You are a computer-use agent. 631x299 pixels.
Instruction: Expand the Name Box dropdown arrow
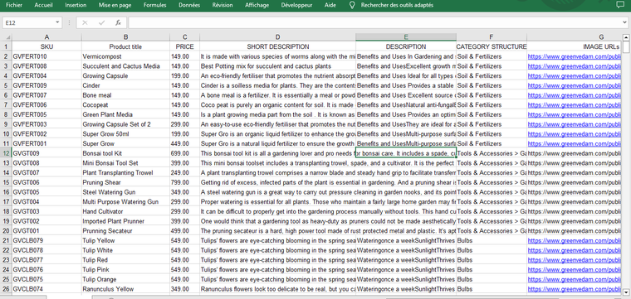coord(57,23)
